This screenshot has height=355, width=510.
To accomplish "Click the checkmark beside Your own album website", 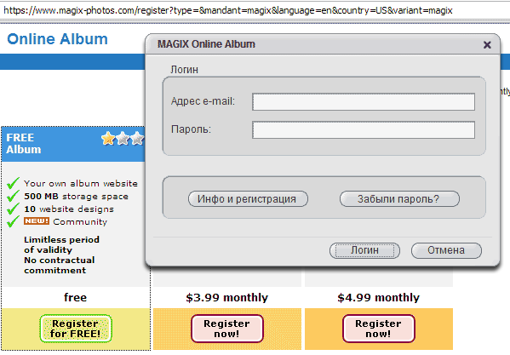I will [x=13, y=183].
